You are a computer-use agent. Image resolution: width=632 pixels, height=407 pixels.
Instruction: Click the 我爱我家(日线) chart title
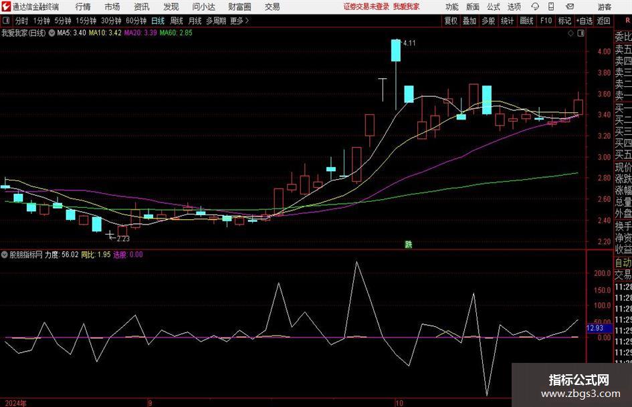click(23, 33)
